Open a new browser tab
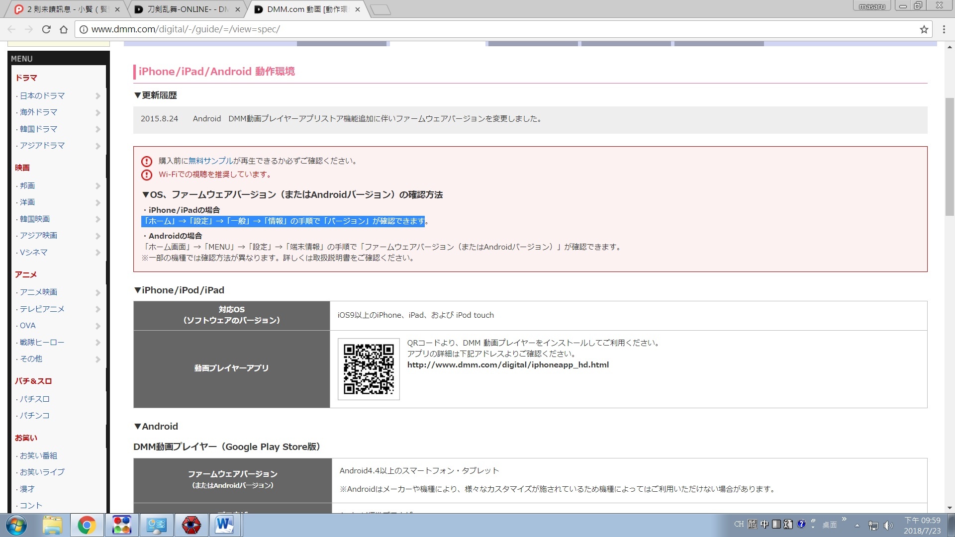Image resolution: width=955 pixels, height=537 pixels. (381, 9)
